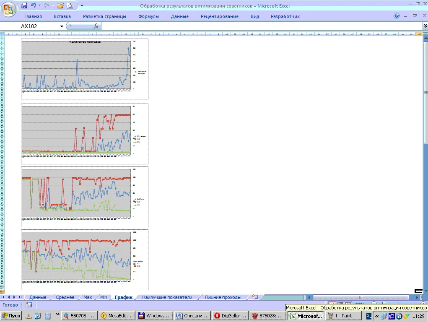Click the macro record icon in status bar
The image size is (428, 322).
coord(29,305)
